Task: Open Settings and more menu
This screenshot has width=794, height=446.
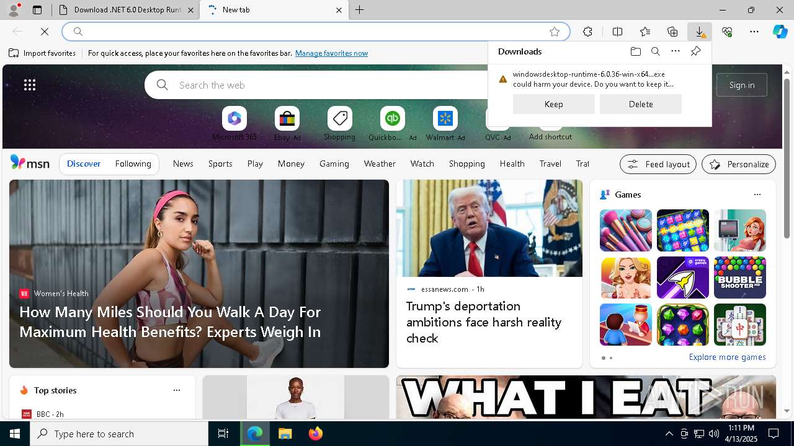Action: pyautogui.click(x=754, y=32)
